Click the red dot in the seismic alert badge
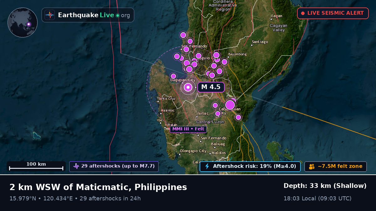Image resolution: width=376 pixels, height=211 pixels. [303, 13]
